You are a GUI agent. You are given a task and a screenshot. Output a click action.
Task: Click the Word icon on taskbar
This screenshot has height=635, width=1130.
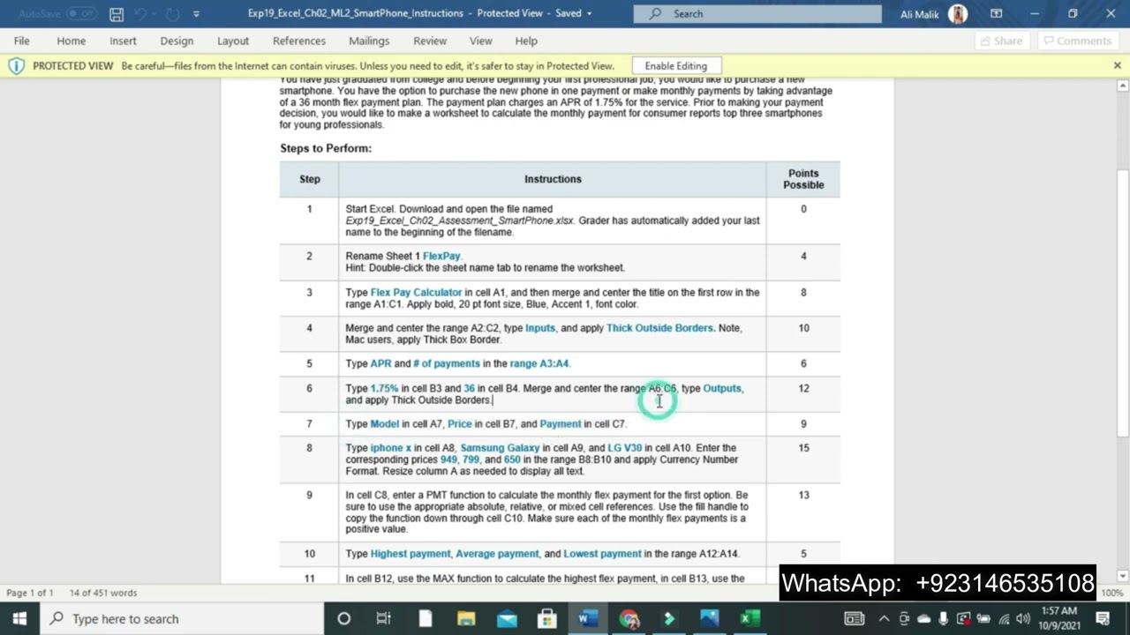click(588, 618)
